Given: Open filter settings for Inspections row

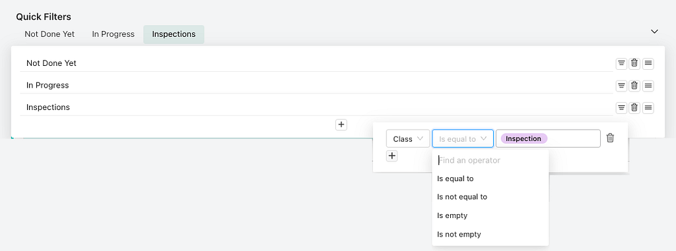Looking at the screenshot, I should point(621,107).
